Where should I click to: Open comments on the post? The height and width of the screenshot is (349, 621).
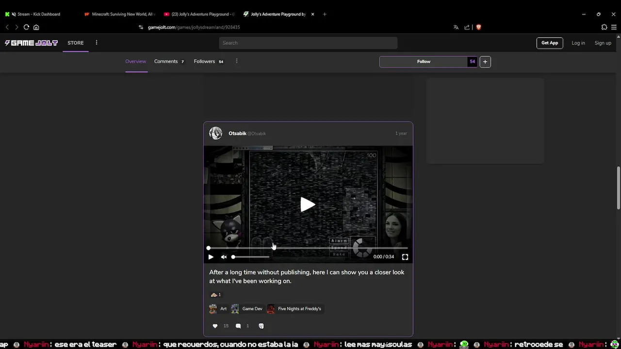click(x=238, y=326)
